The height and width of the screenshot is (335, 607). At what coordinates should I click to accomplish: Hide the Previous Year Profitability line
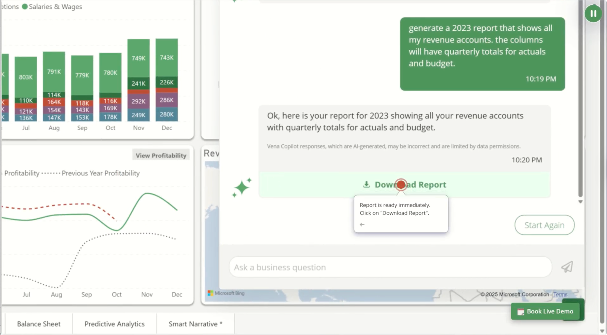click(x=100, y=173)
